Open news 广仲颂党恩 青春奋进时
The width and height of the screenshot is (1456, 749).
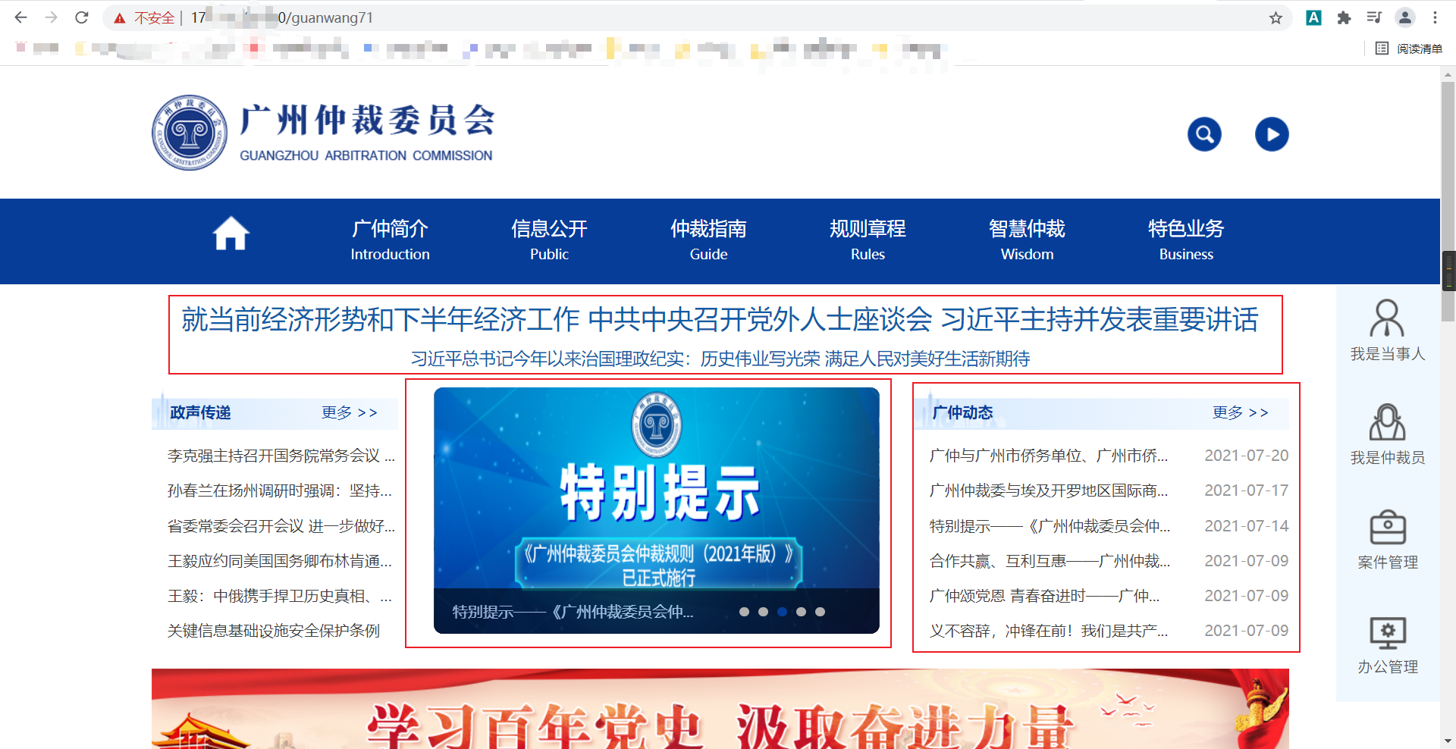(x=1045, y=596)
